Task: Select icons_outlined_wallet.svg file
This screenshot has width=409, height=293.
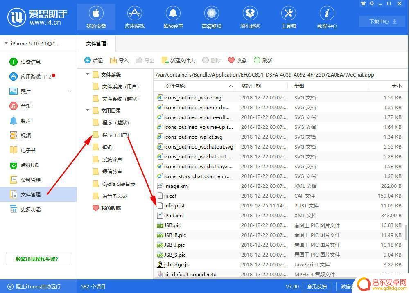Action: click(279, 137)
